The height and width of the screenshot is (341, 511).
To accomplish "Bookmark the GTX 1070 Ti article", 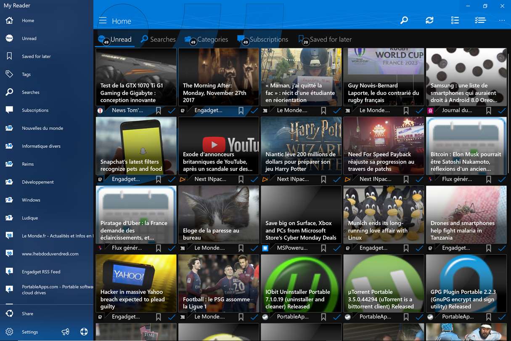I will [159, 110].
